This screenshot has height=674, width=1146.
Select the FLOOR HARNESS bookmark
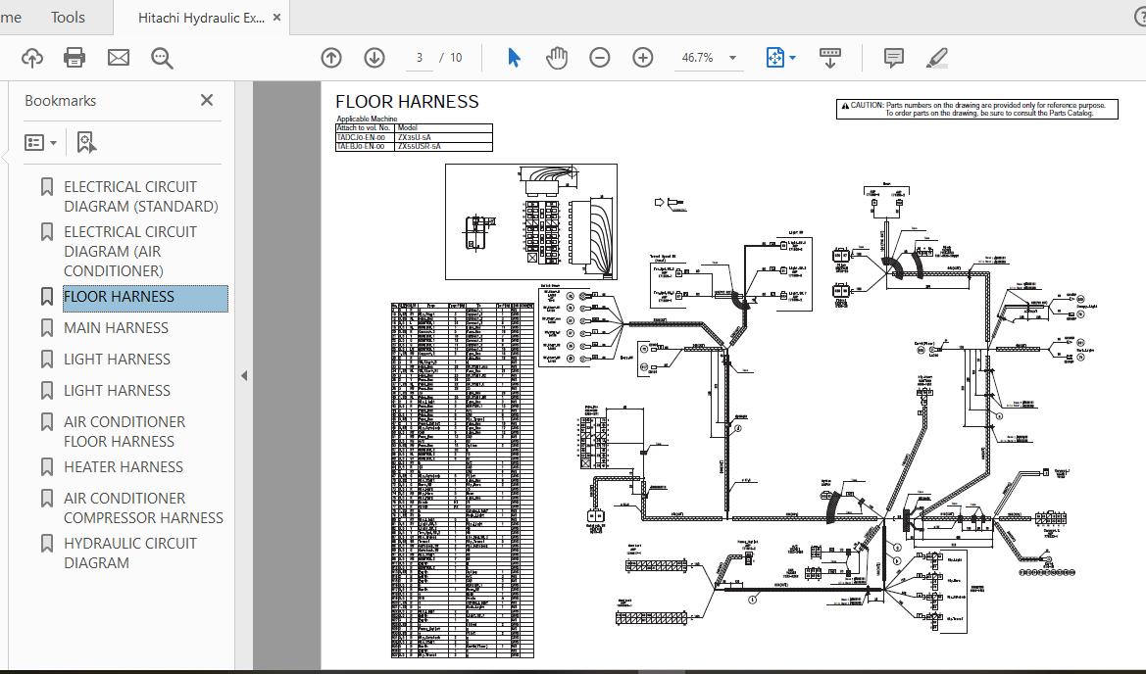pos(145,297)
